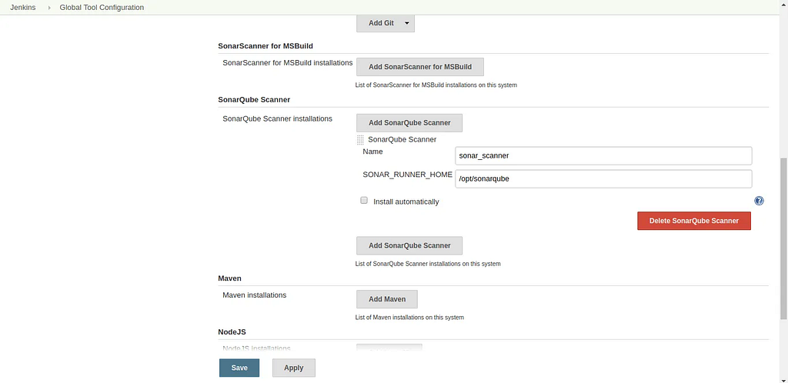Click the vertical page scrollbar thumb

point(783,238)
